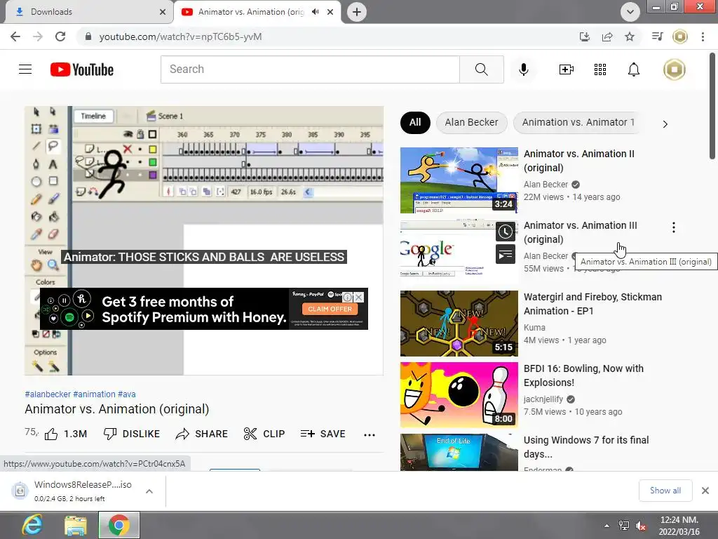SAVE the video to a playlist
718x539 pixels.
coord(323,434)
